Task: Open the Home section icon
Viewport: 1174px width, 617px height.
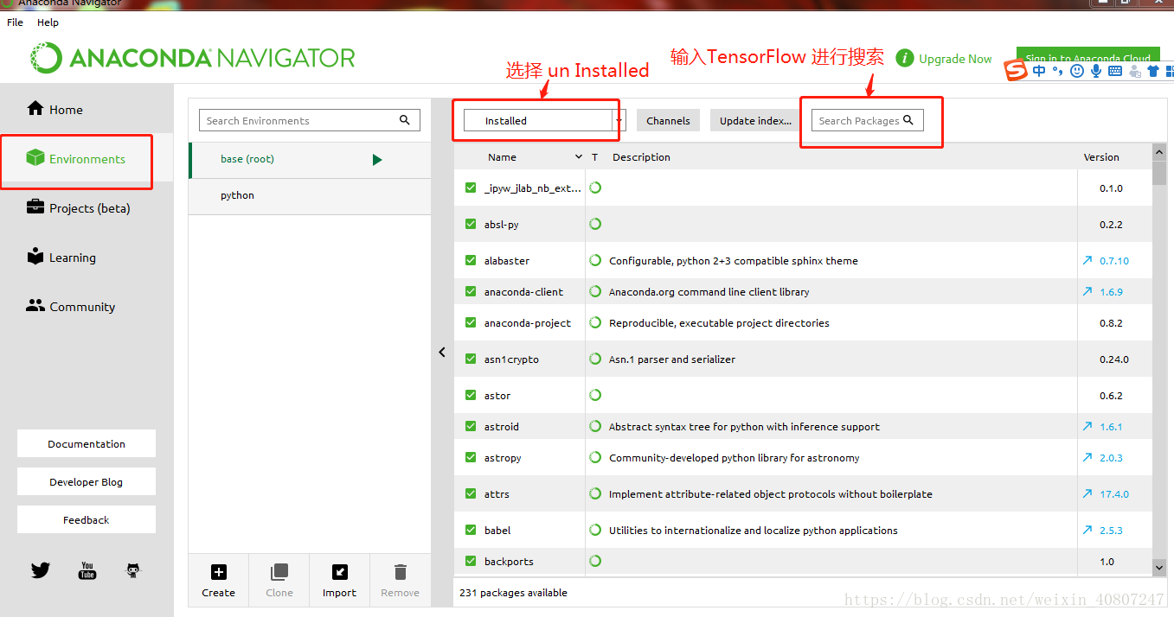Action: [35, 108]
